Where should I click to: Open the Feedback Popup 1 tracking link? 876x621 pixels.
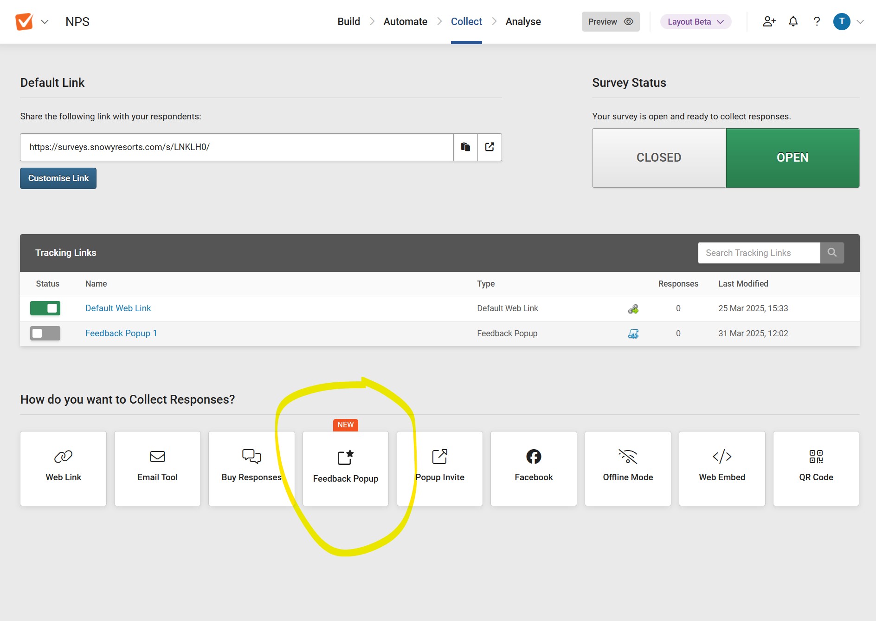[x=121, y=333]
